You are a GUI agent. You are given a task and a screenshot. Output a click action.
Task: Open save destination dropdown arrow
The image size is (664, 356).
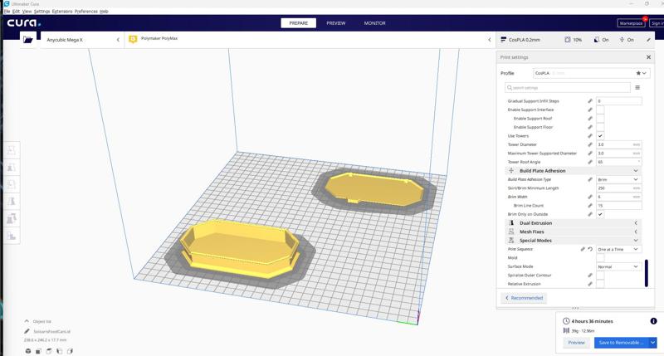(652, 343)
